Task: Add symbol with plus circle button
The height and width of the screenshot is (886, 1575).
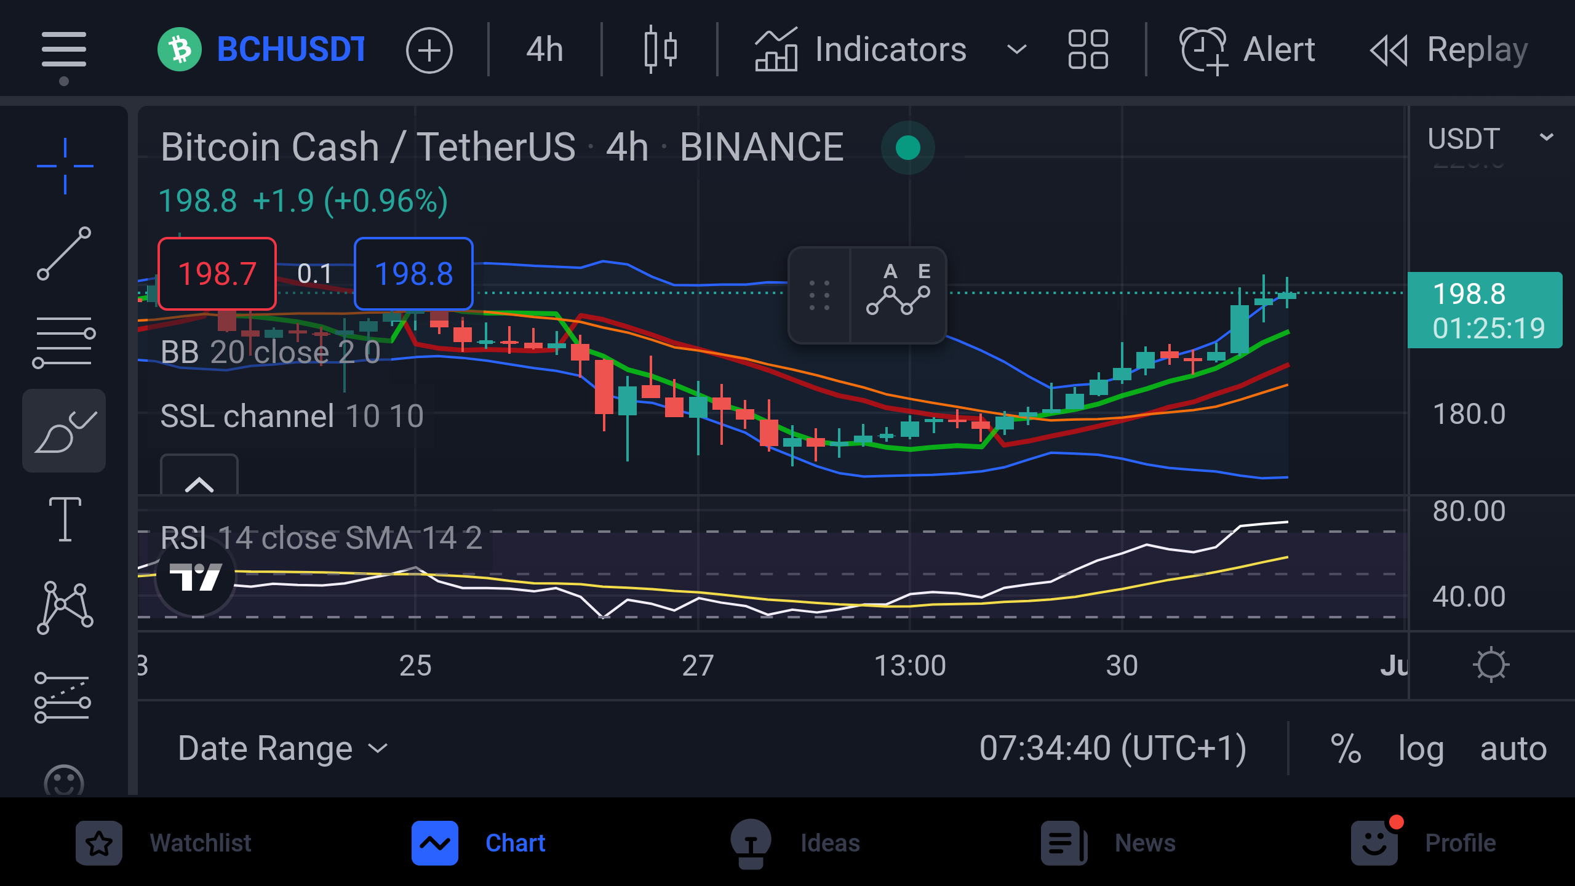Action: pos(429,50)
